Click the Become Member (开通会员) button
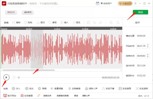 pyautogui.click(x=125, y=4)
